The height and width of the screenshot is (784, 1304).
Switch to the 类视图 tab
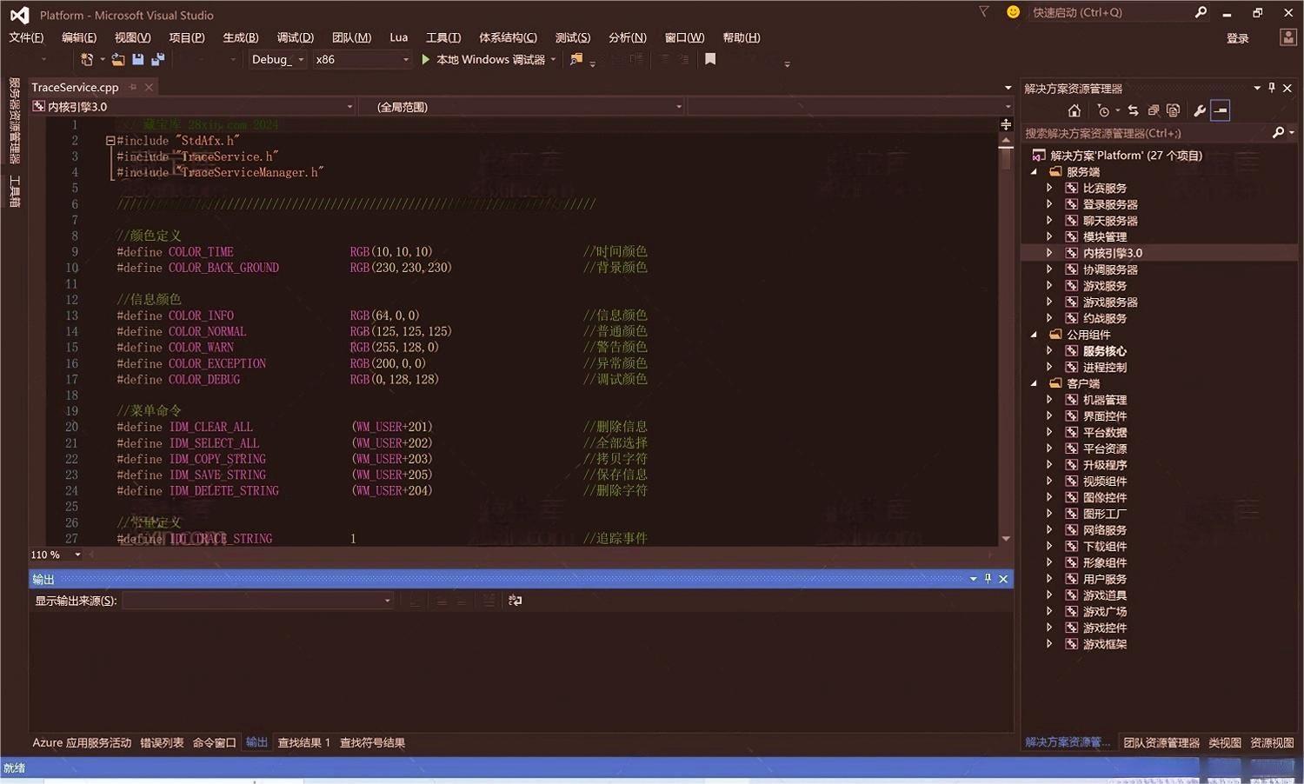point(1225,743)
